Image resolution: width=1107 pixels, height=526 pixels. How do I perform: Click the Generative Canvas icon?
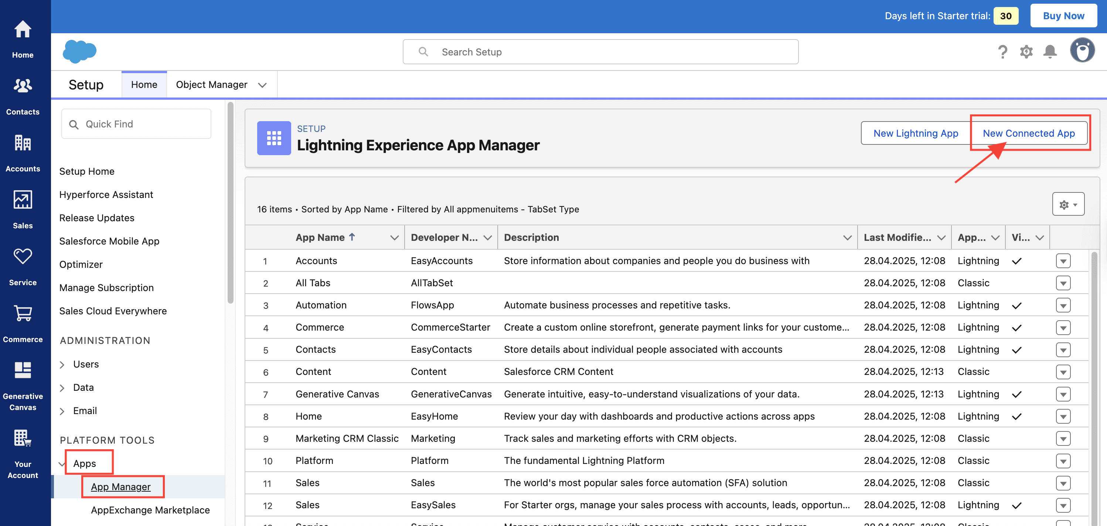22,370
